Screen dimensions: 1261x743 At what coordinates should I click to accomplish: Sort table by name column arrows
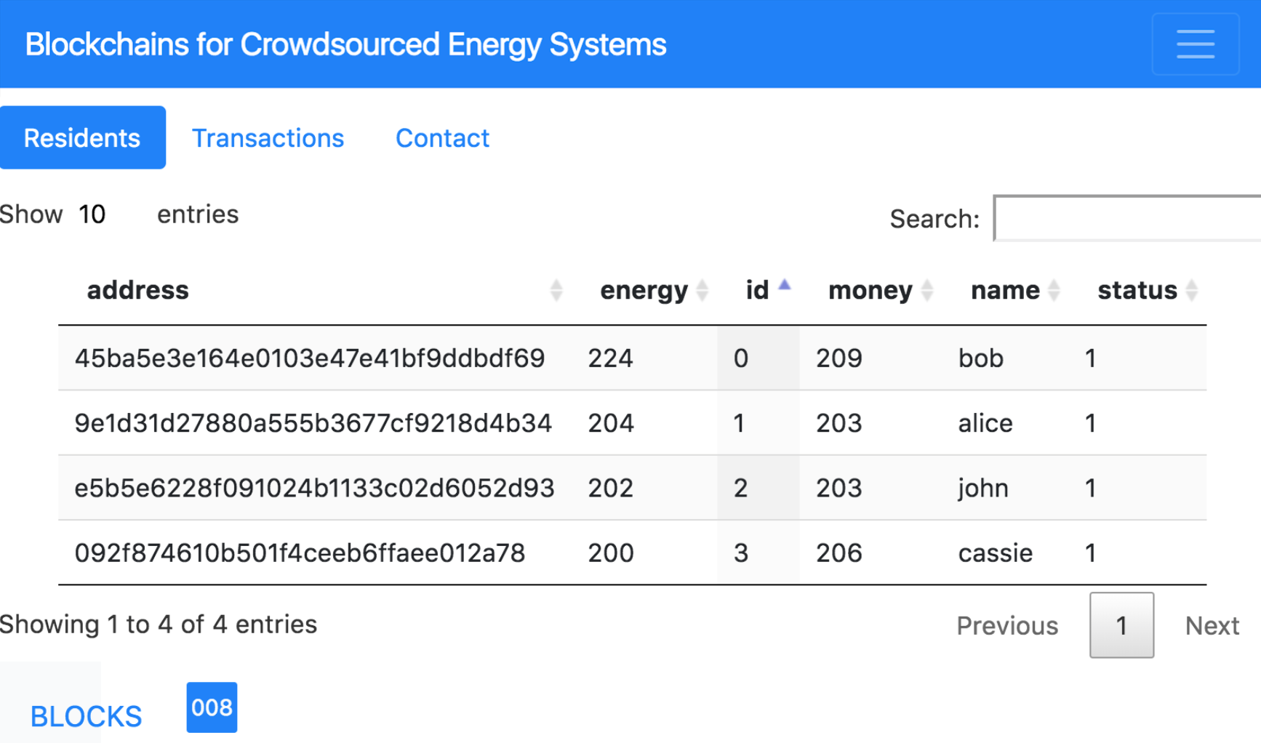coord(1054,290)
